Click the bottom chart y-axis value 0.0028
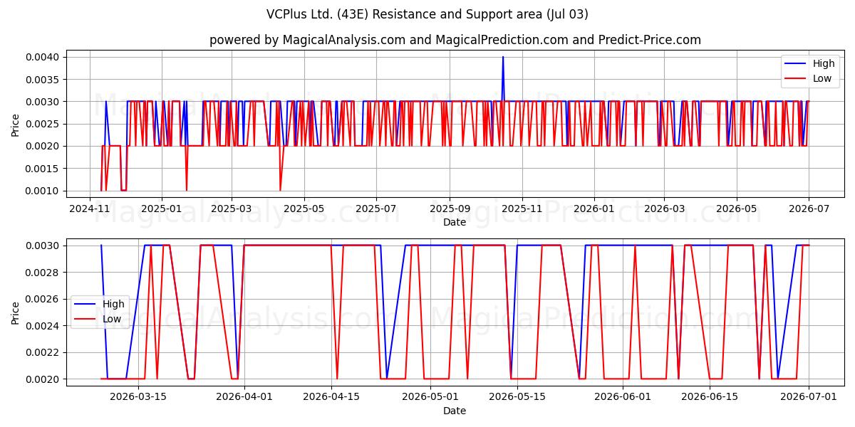The height and width of the screenshot is (427, 855). (x=44, y=273)
